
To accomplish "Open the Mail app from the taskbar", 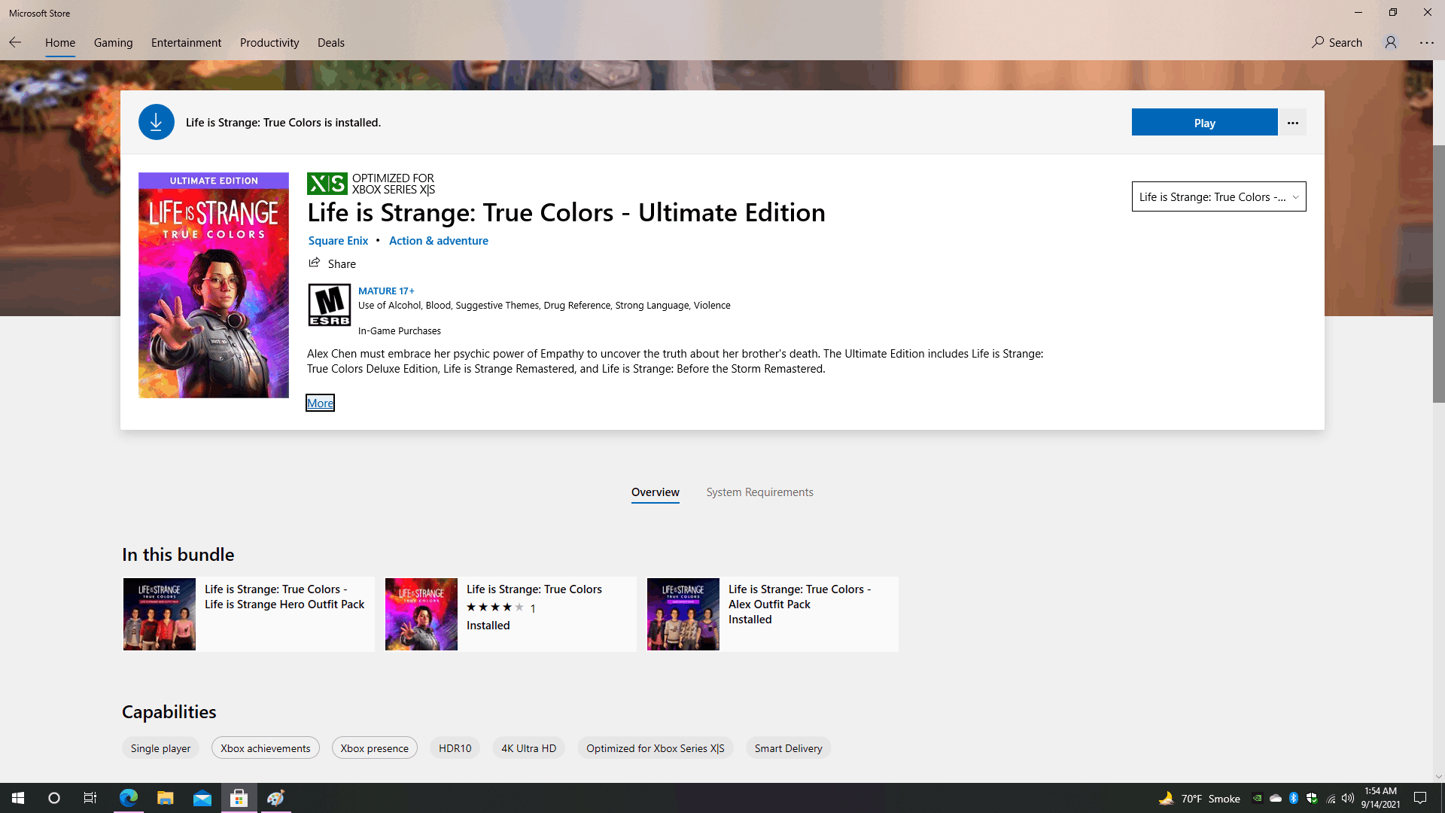I will coord(202,798).
